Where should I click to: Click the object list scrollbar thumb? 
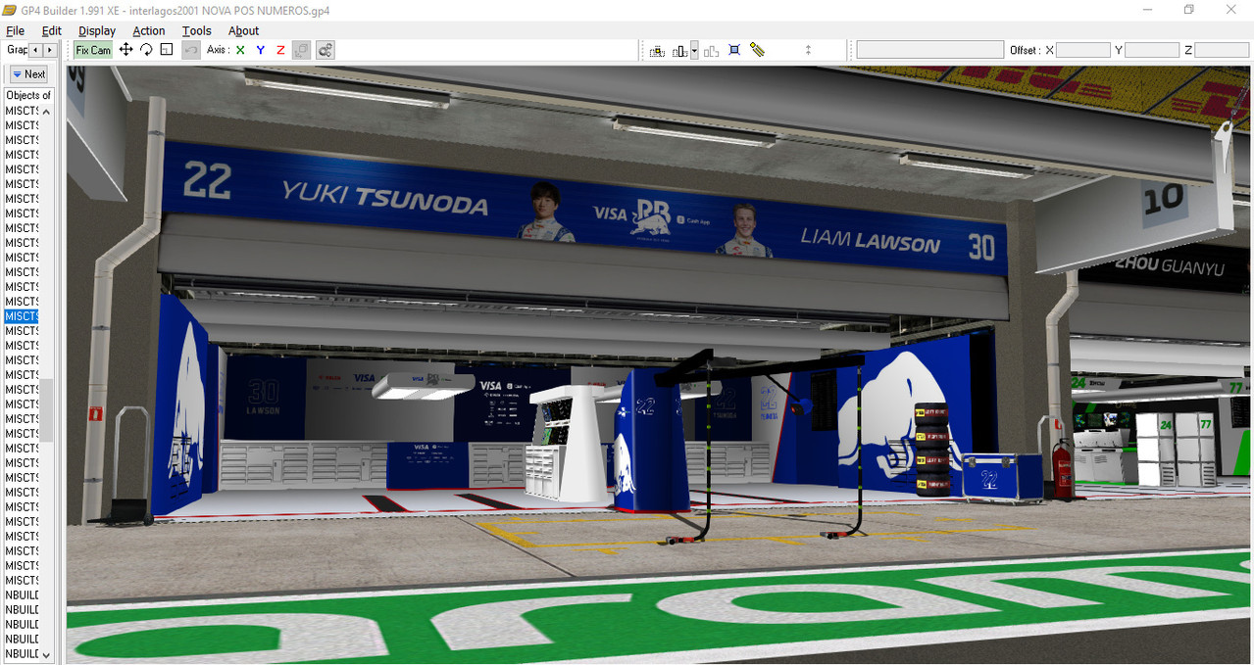pos(46,409)
